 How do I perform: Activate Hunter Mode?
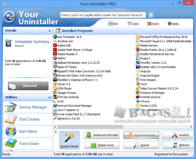click(x=69, y=140)
